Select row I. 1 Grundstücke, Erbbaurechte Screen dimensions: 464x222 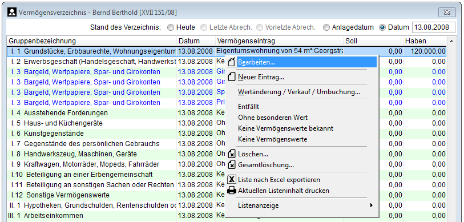click(227, 51)
